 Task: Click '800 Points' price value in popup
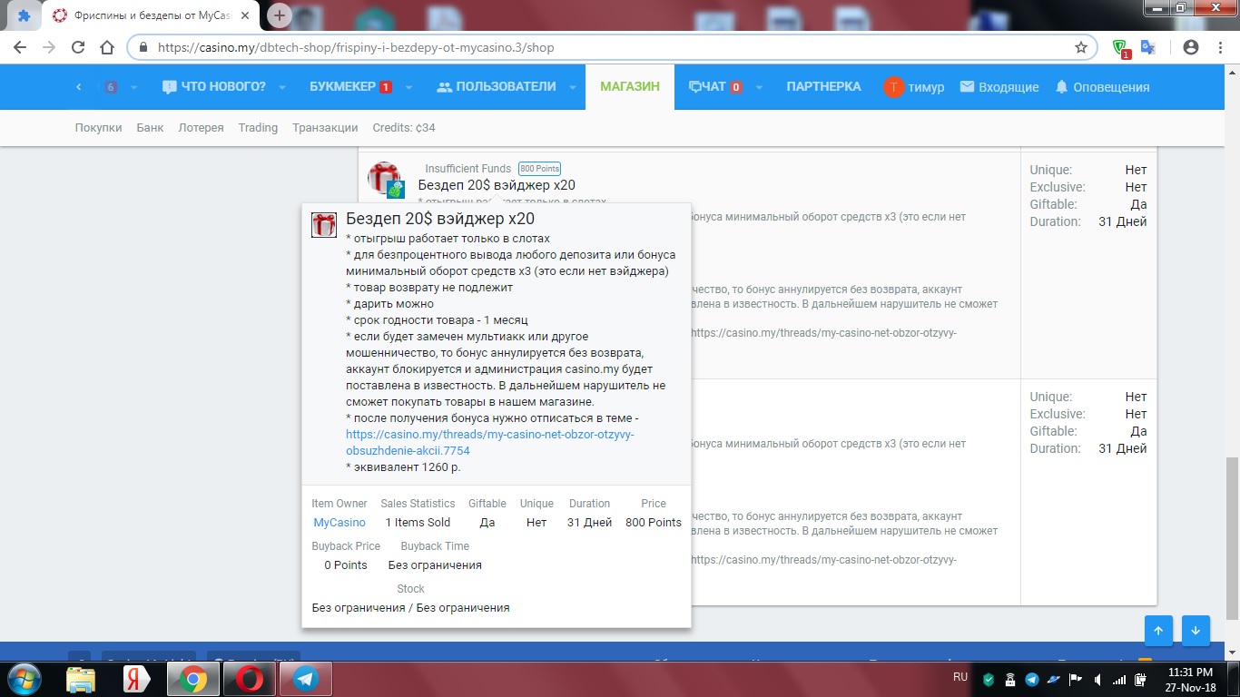654,523
